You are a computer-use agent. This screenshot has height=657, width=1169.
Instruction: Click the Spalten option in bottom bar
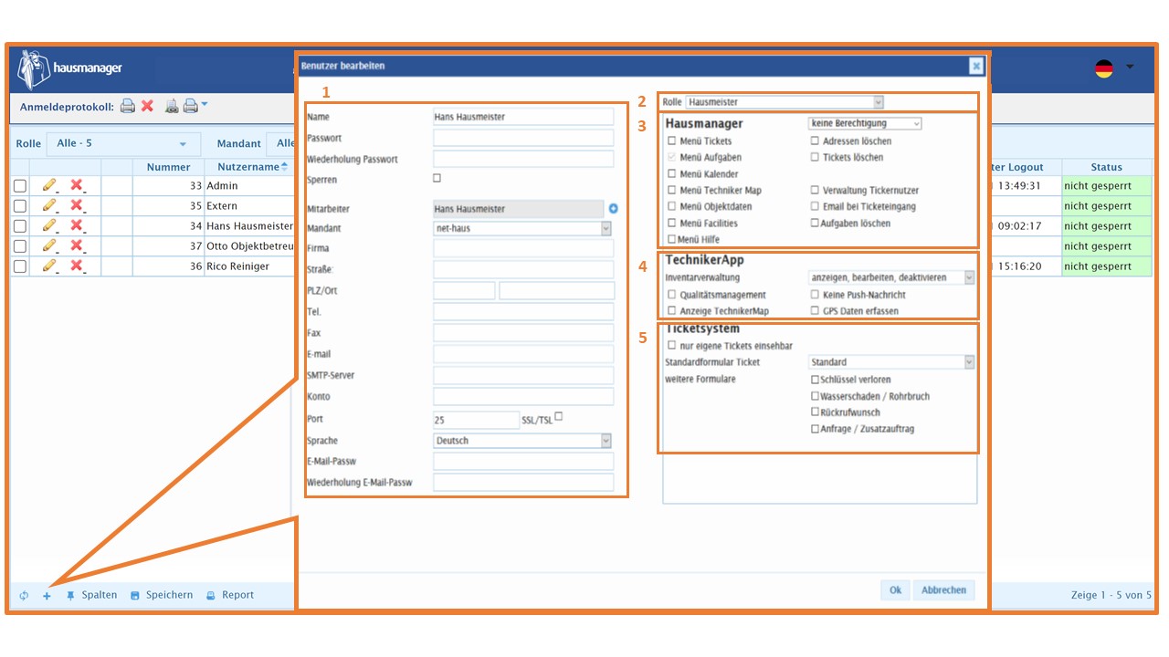click(x=91, y=595)
